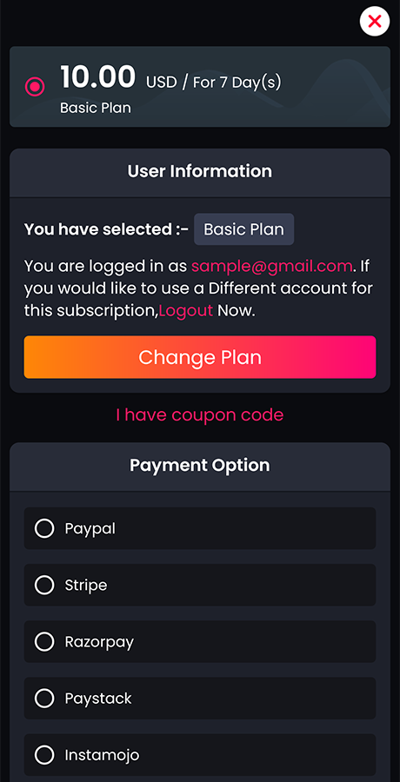400x782 pixels.
Task: Click the Paystack option label text
Action: [98, 699]
